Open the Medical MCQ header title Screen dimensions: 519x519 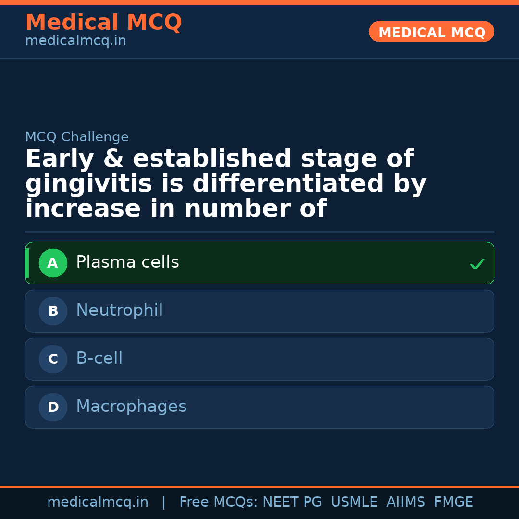103,23
